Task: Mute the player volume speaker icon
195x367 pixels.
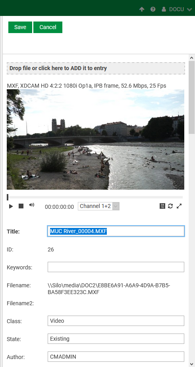Action: coord(31,205)
